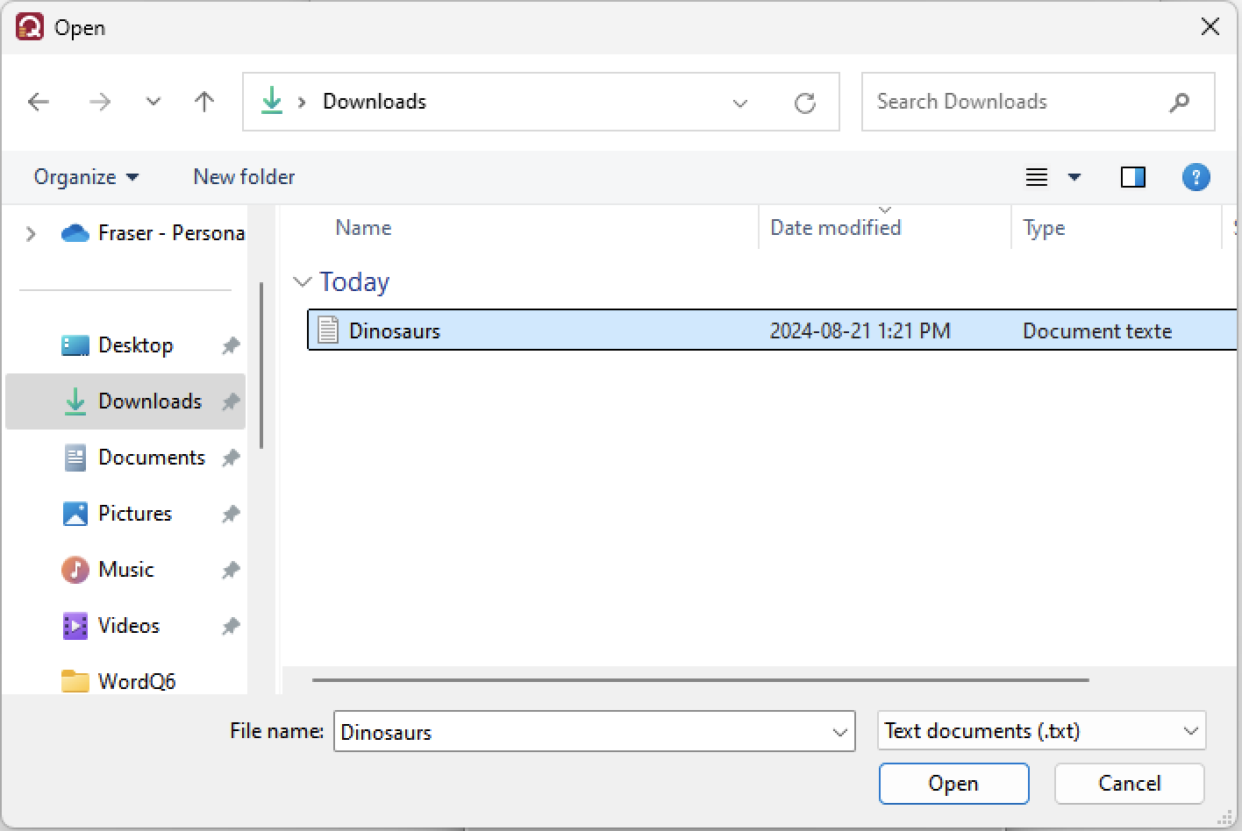This screenshot has height=831, width=1242.
Task: Click the search magnifier icon
Action: pos(1180,103)
